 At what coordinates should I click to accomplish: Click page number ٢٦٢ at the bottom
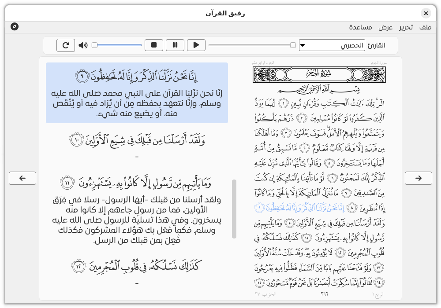[x=324, y=294]
